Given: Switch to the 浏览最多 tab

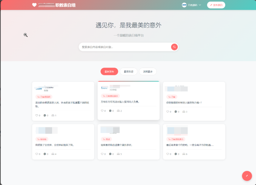Looking at the screenshot, I should point(147,71).
